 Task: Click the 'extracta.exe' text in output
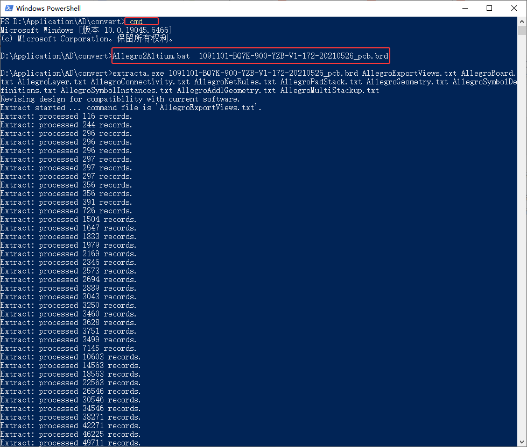click(x=138, y=73)
